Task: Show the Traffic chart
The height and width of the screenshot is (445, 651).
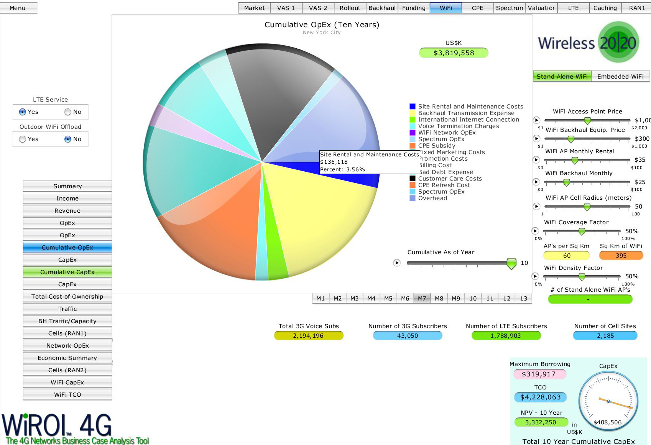Action: pyautogui.click(x=67, y=309)
